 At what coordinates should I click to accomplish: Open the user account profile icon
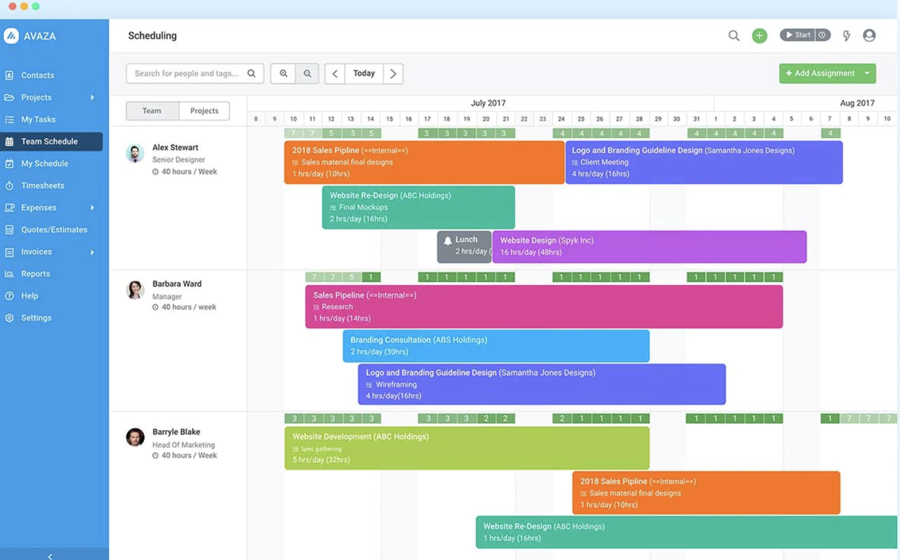click(x=869, y=35)
